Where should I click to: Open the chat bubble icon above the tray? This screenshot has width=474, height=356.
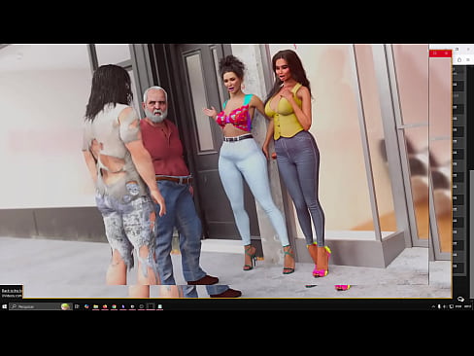[460, 299]
